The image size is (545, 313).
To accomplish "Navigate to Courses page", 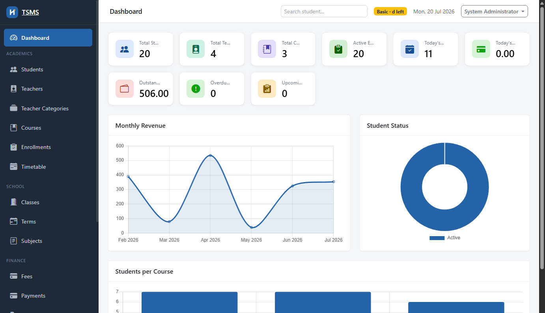I will click(48, 128).
